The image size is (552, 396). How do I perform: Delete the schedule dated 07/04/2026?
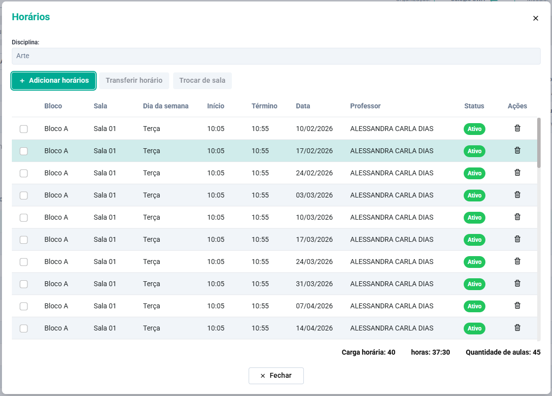(517, 305)
